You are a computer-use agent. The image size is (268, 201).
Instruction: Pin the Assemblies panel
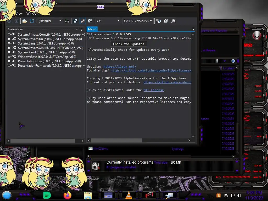click(x=82, y=29)
